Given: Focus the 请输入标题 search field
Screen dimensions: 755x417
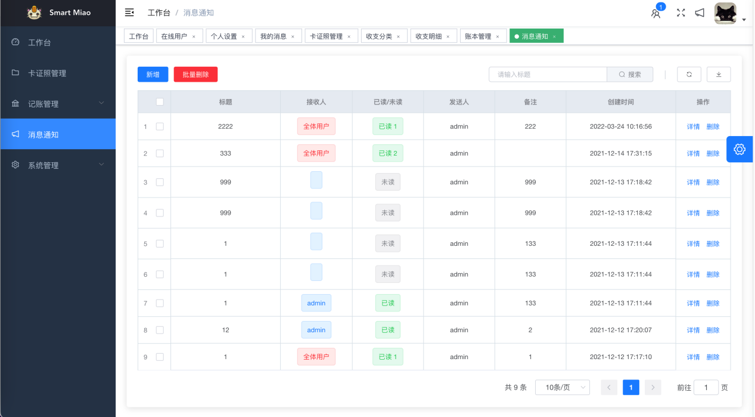Looking at the screenshot, I should coord(547,75).
